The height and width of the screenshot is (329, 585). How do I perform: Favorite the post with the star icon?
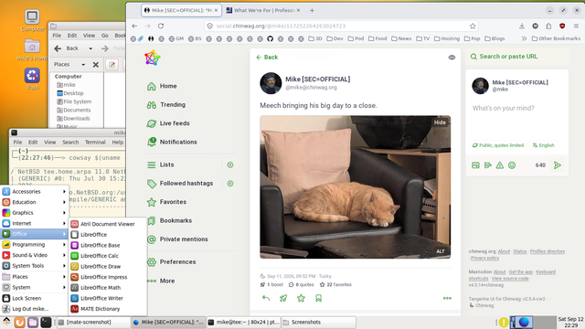coord(301,298)
